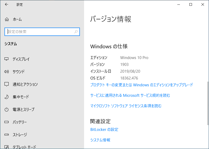Click the システム section label
The height and width of the screenshot is (149, 209).
[x=11, y=44]
